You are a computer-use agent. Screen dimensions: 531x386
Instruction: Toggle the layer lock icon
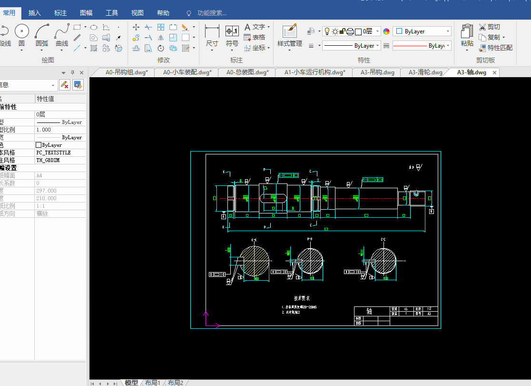tap(343, 31)
